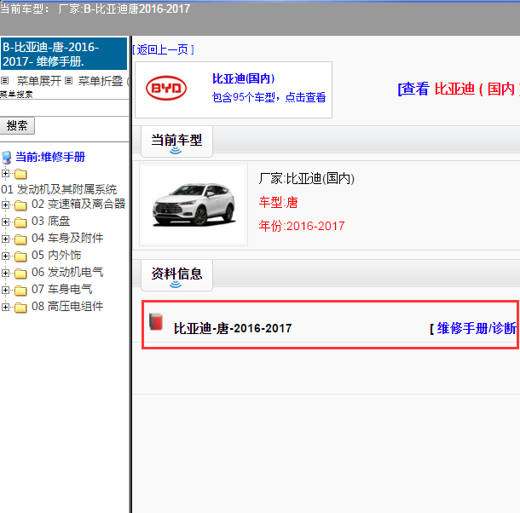The image size is (520, 513).
Task: Select 08 高压电组件 in the tree
Action: coord(67,306)
